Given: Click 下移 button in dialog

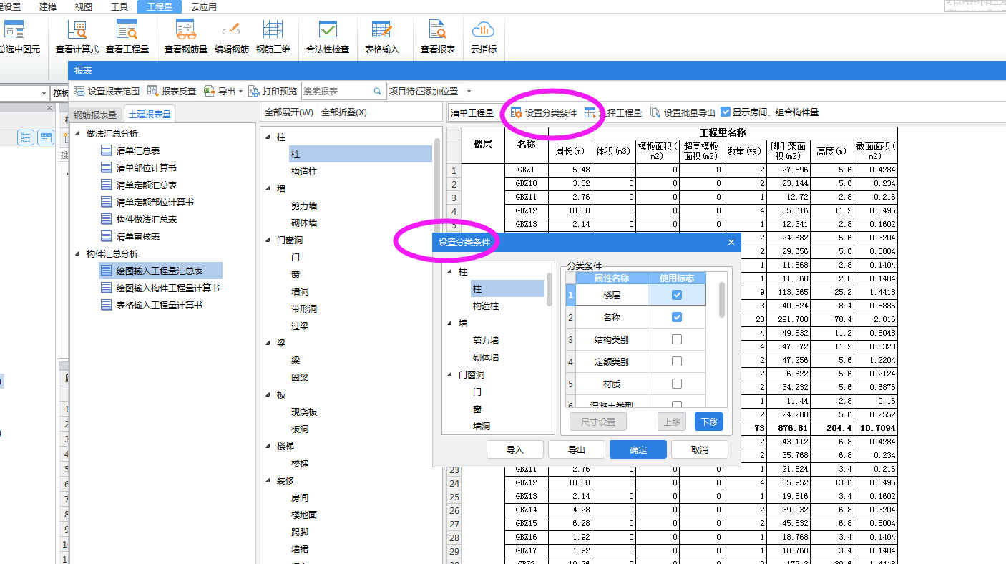Looking at the screenshot, I should coord(709,422).
